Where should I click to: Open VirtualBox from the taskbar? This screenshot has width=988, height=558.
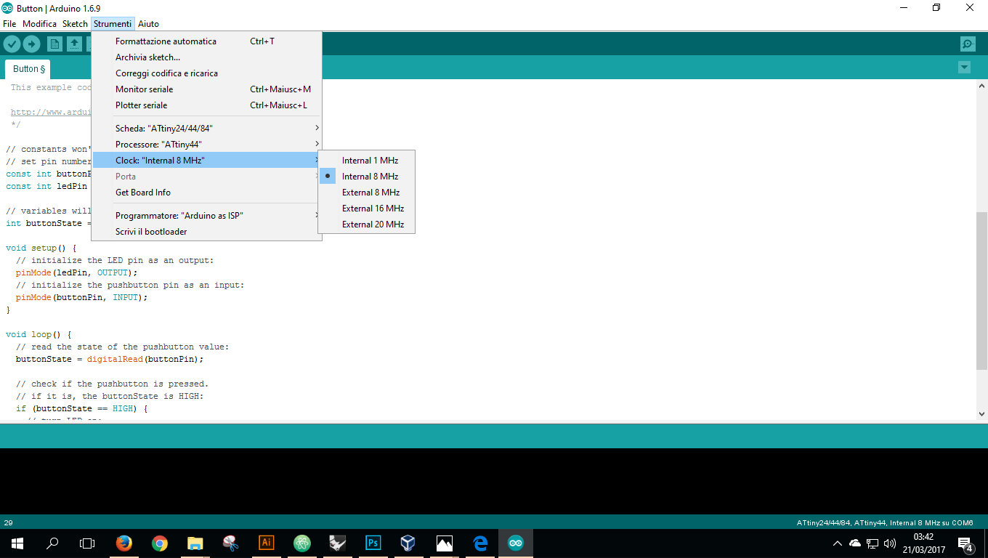(x=409, y=543)
